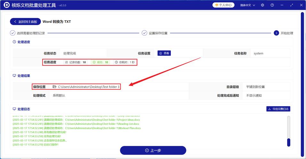
Task: Click the 上一步 previous step button
Action: point(153,150)
